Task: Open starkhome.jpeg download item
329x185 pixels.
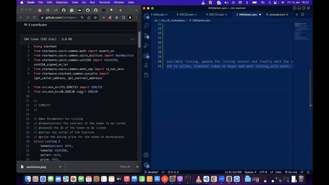Action: tap(36, 167)
